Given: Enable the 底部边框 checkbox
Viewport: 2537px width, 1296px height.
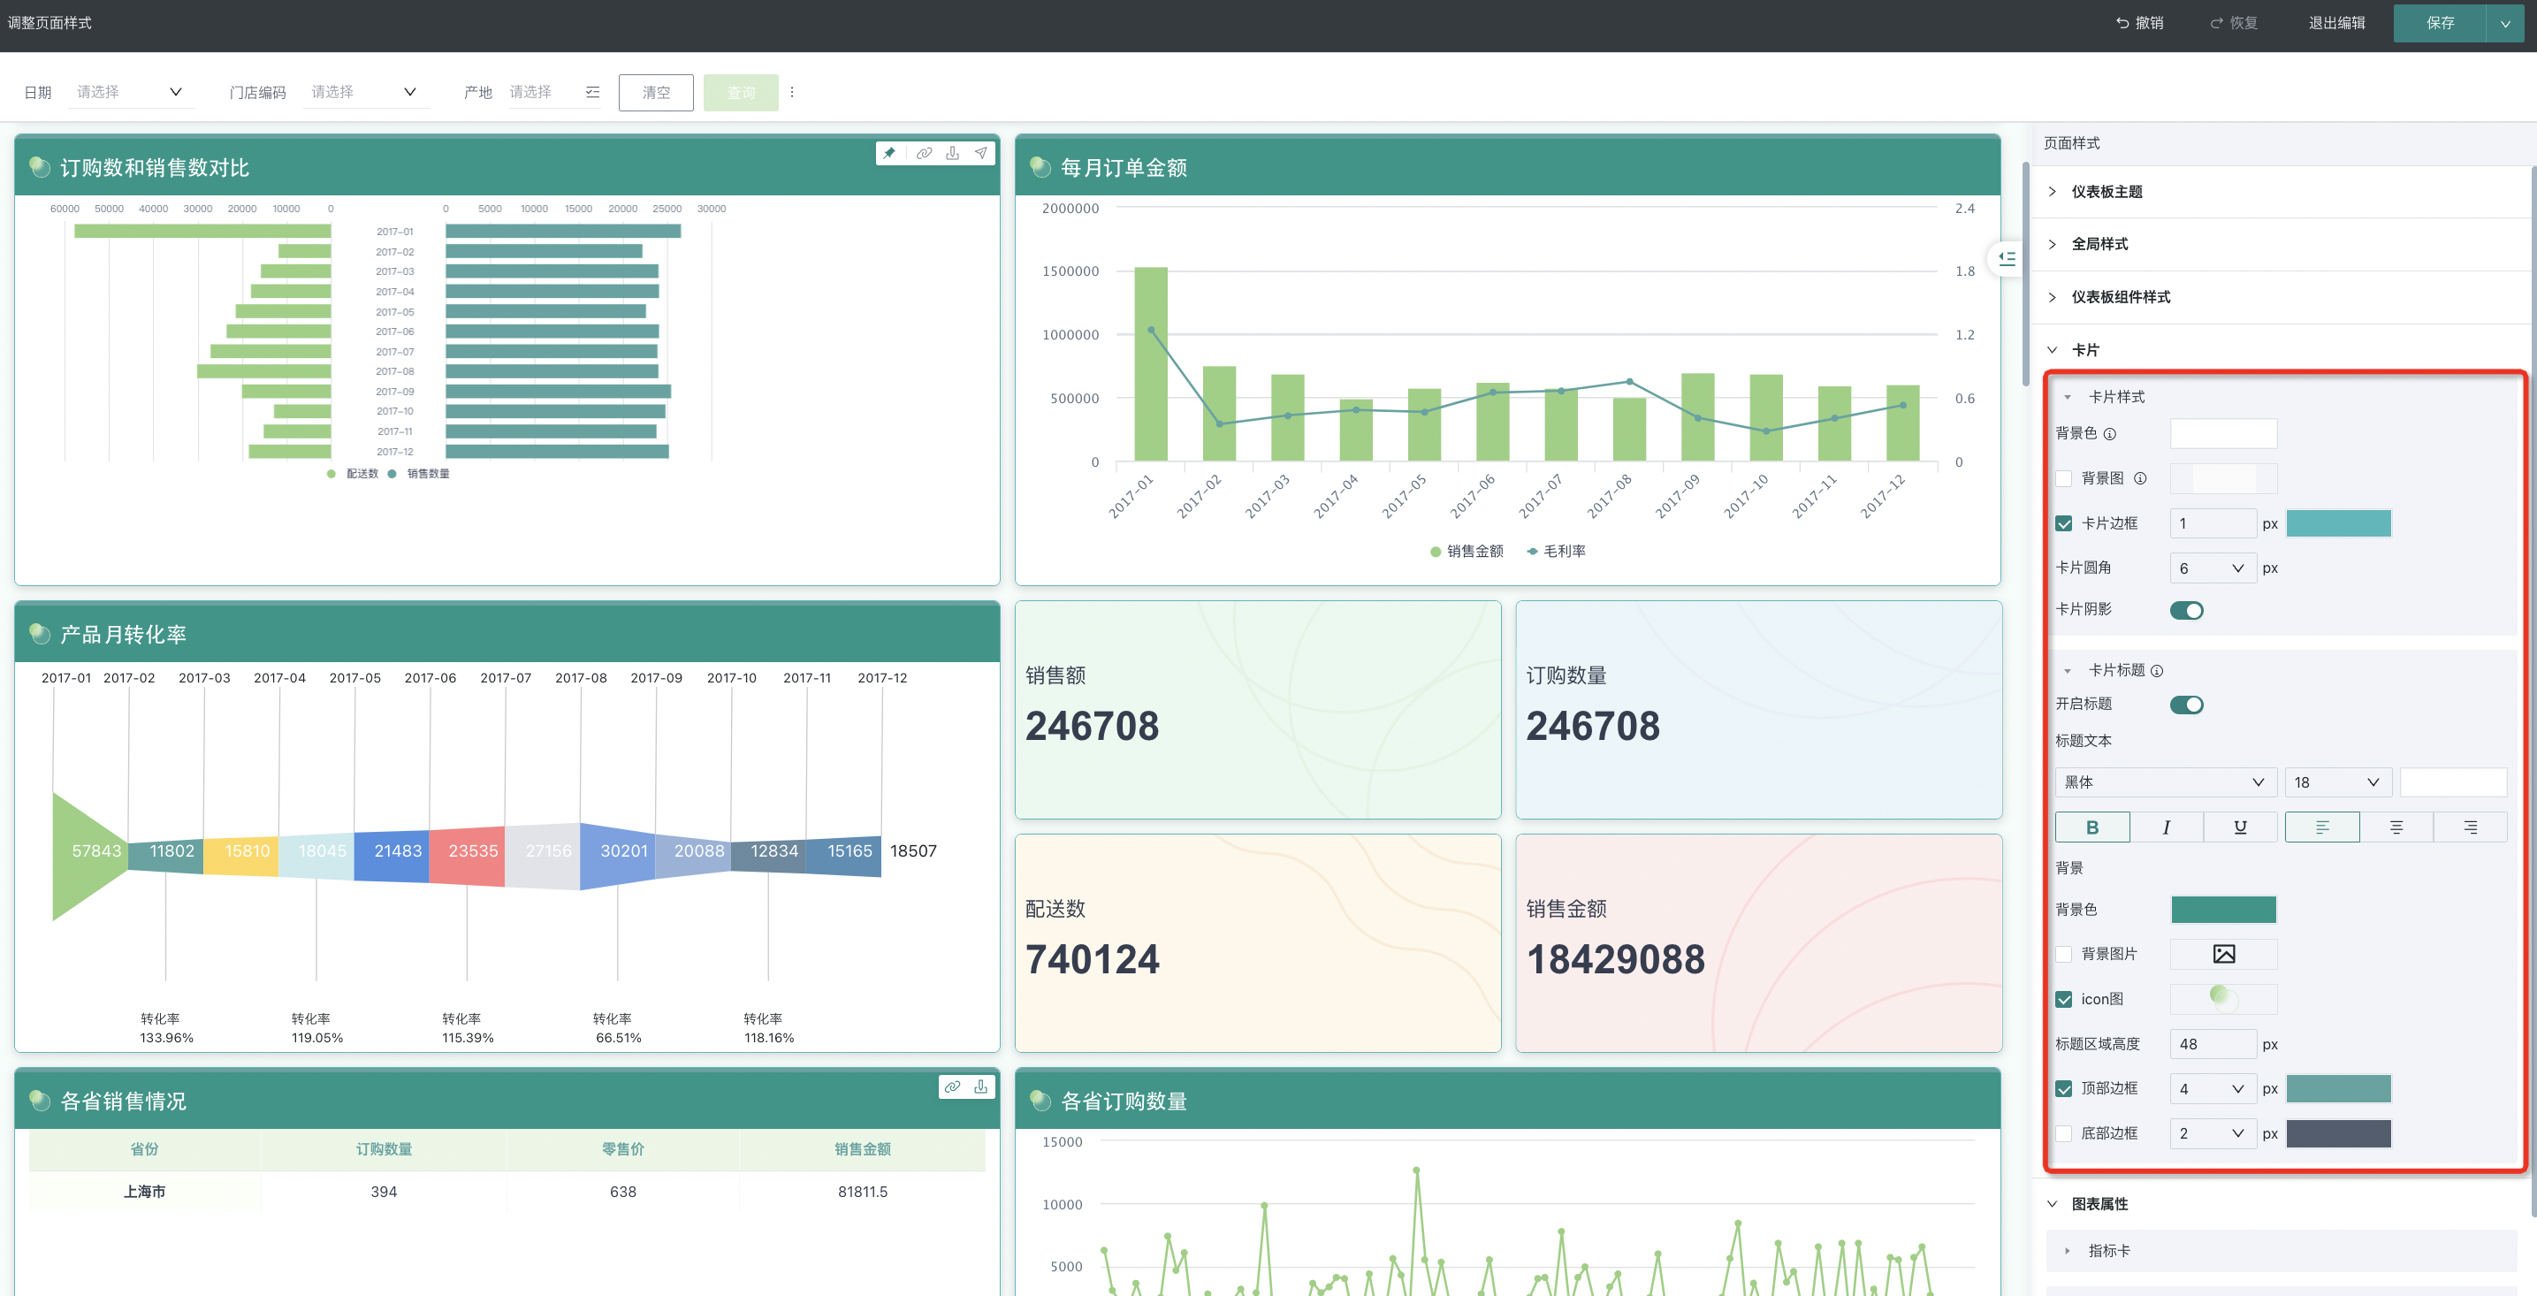Looking at the screenshot, I should pos(2064,1133).
